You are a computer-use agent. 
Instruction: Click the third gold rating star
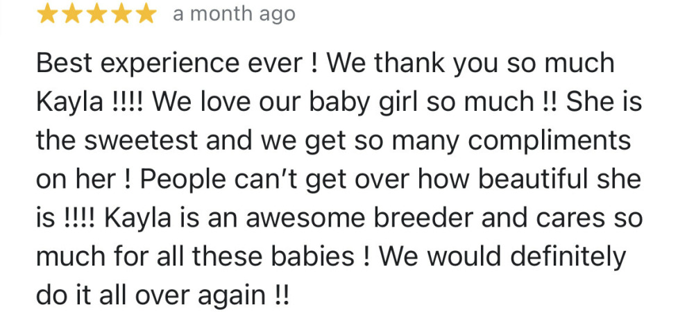[x=96, y=14]
